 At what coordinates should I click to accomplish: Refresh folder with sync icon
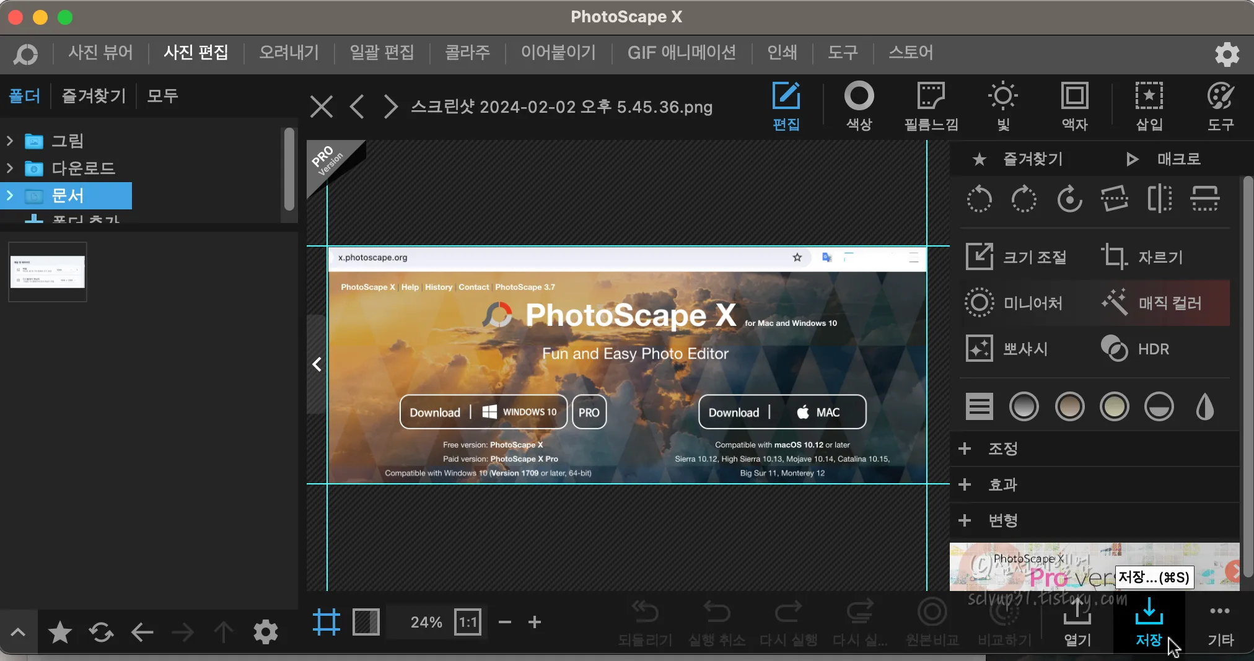pyautogui.click(x=101, y=632)
